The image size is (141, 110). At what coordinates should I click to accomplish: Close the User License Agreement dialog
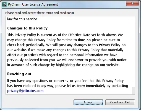[132, 3]
